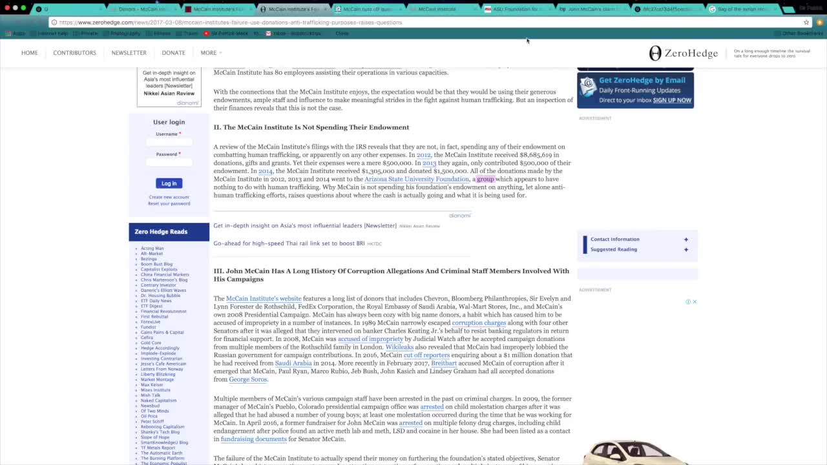
Task: Open the Breitbart link
Action: click(444, 363)
